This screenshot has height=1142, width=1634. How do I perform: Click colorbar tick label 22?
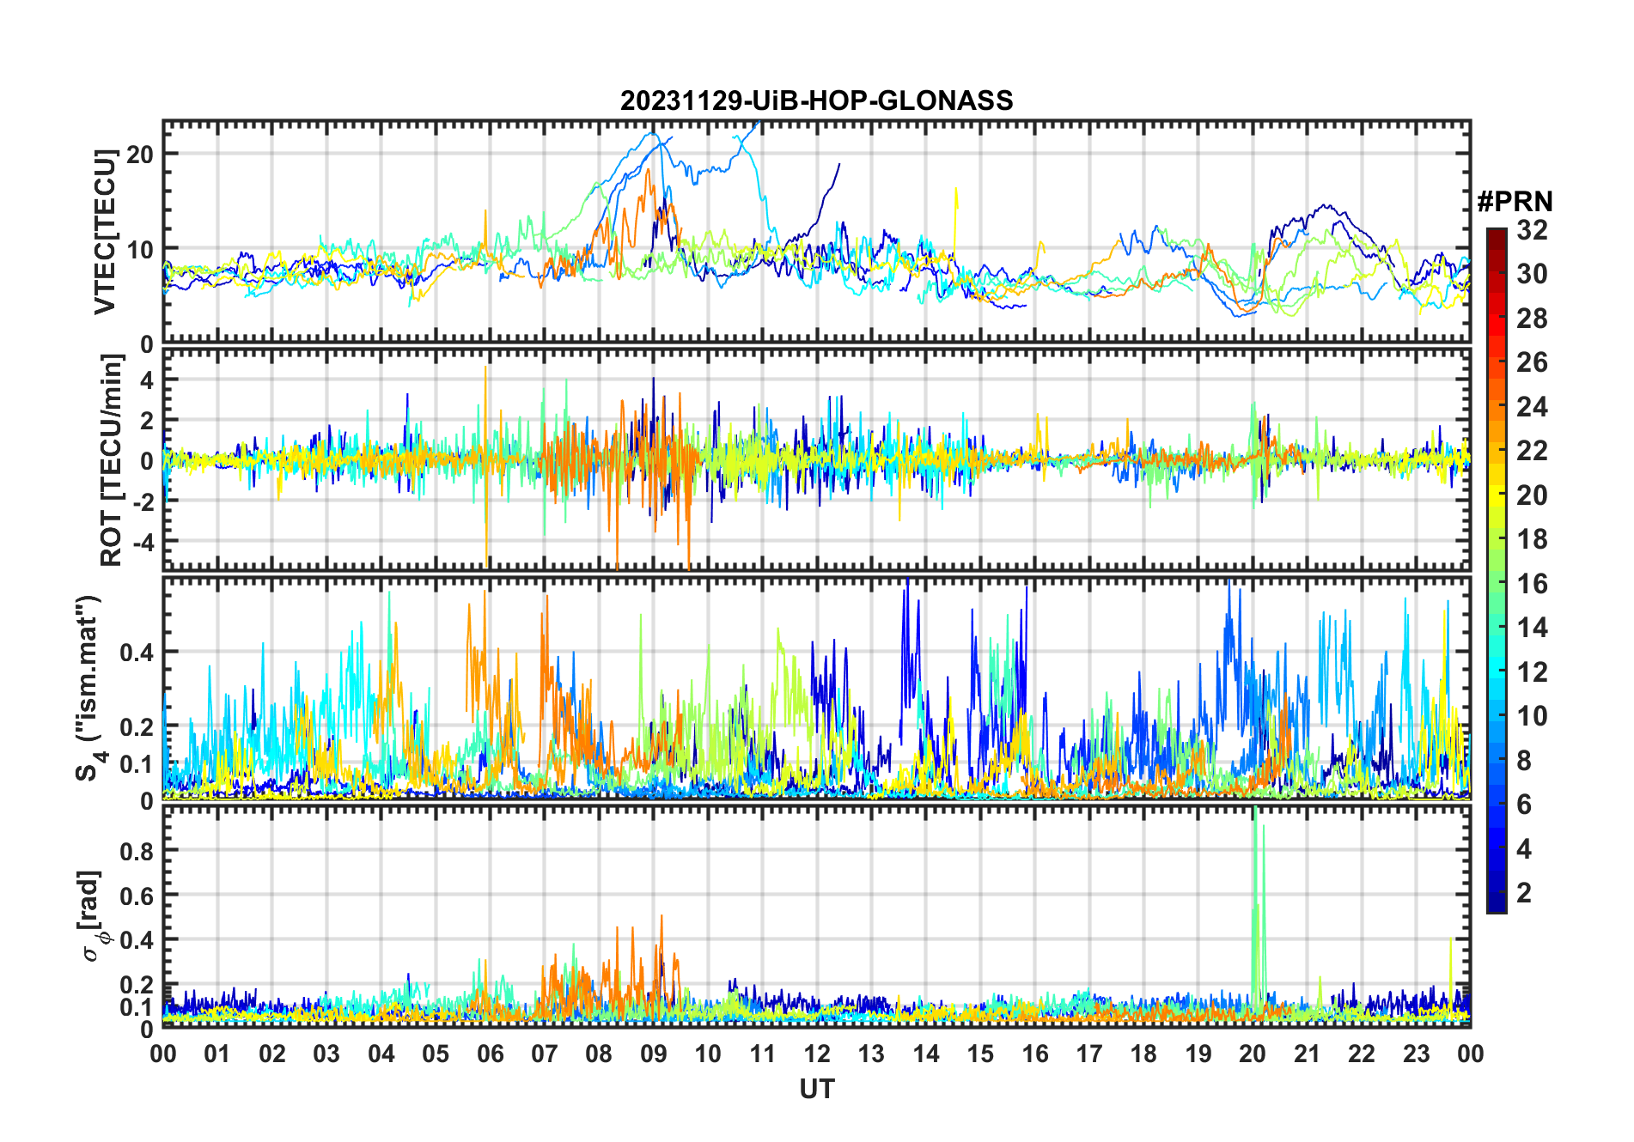[x=1533, y=451]
